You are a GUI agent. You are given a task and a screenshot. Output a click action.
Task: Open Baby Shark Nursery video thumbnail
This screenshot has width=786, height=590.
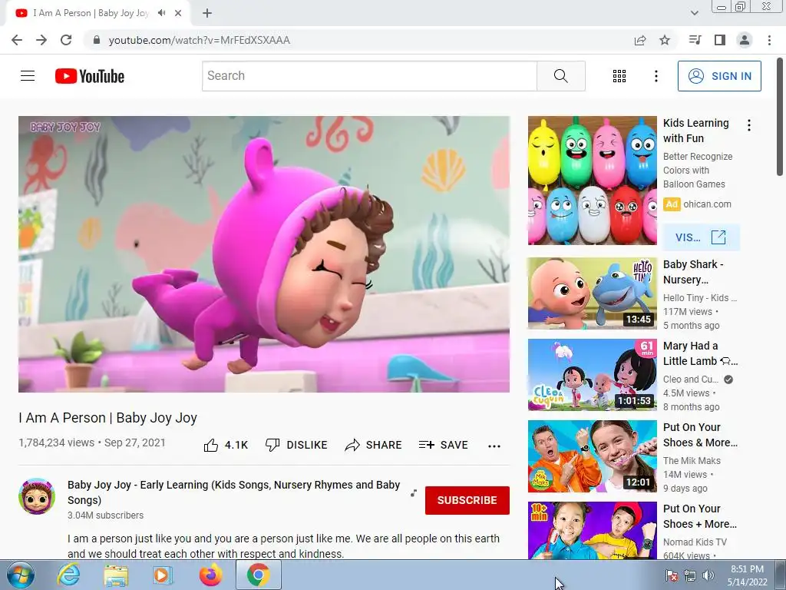(592, 293)
